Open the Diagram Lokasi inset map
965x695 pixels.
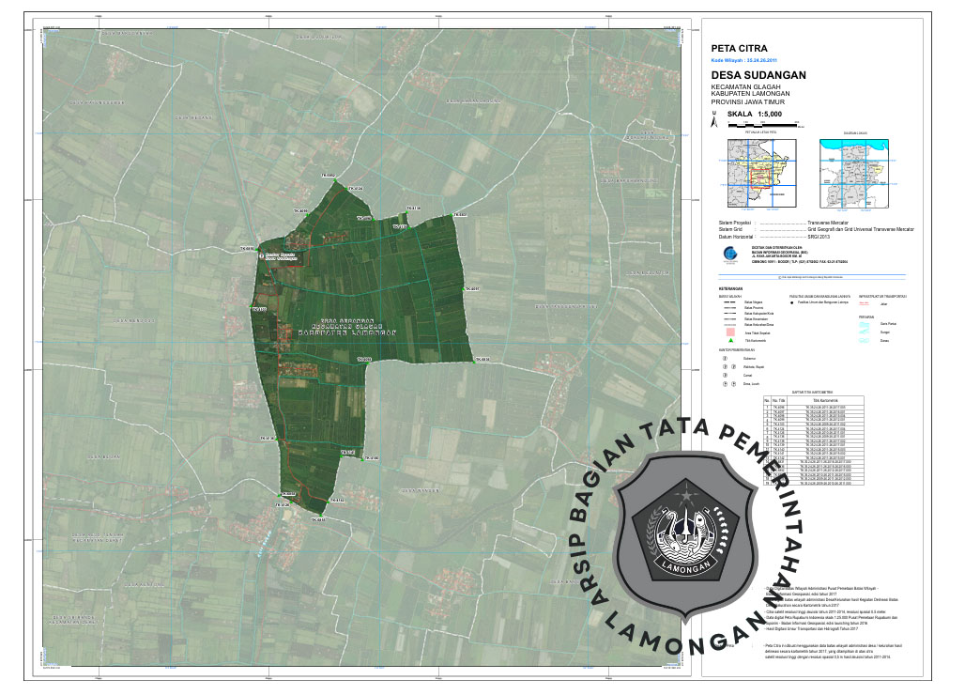click(x=853, y=174)
